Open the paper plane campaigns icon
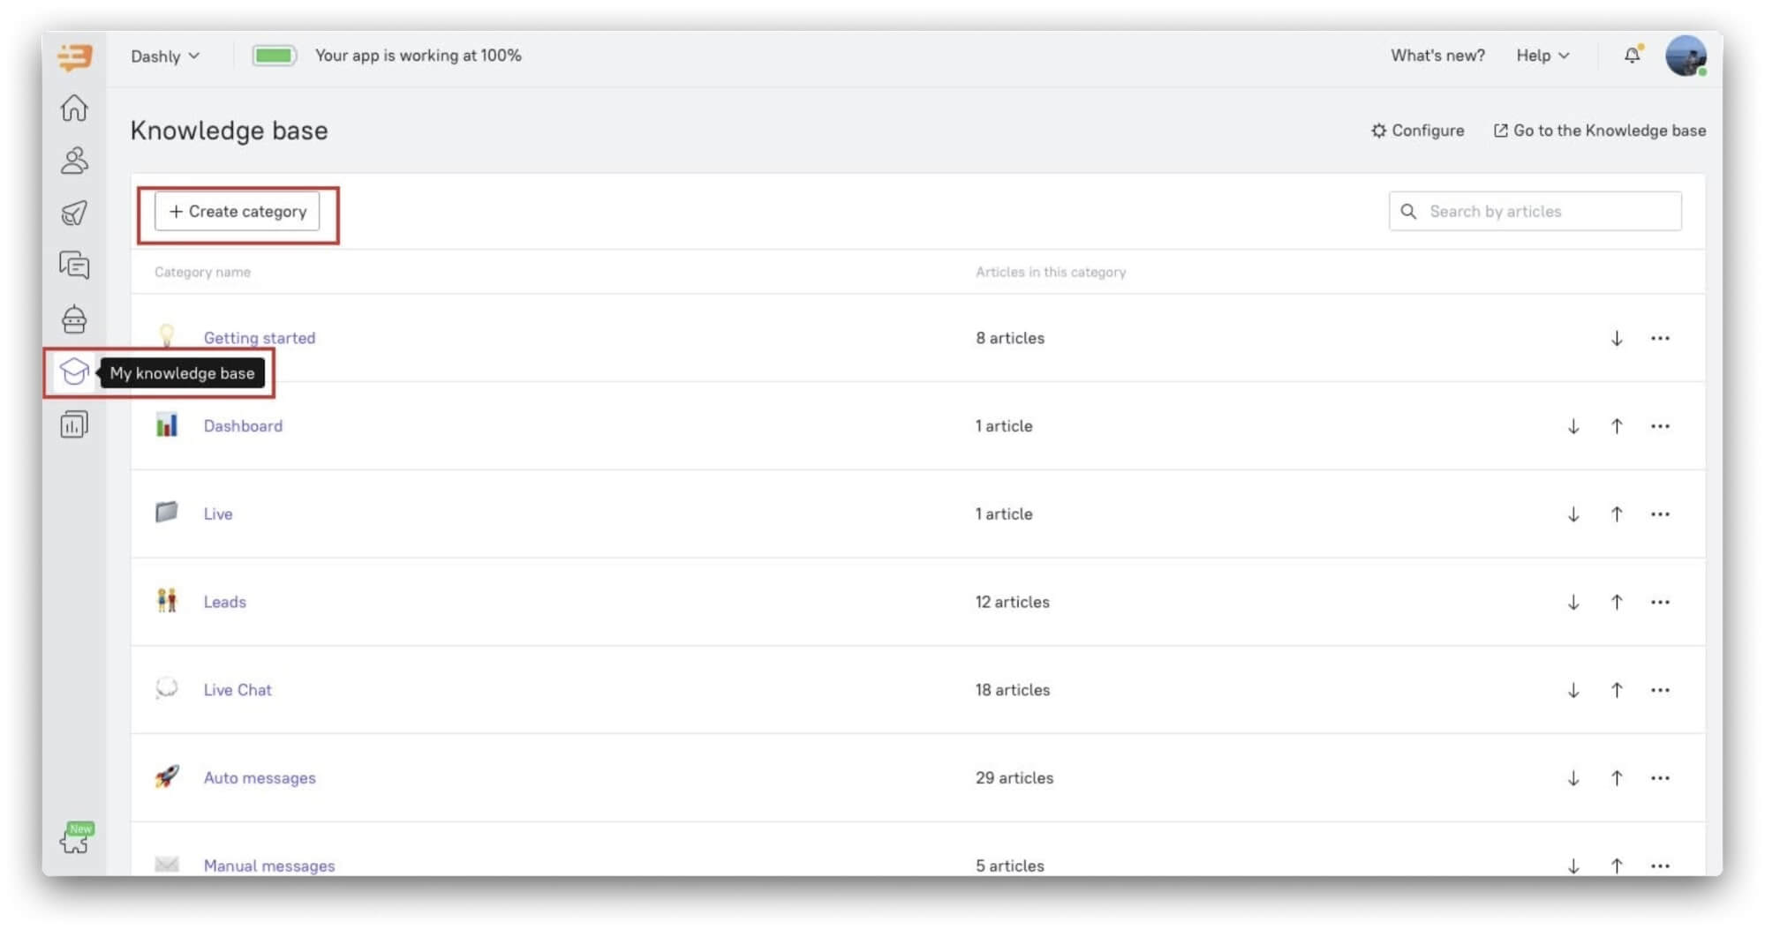 (74, 213)
